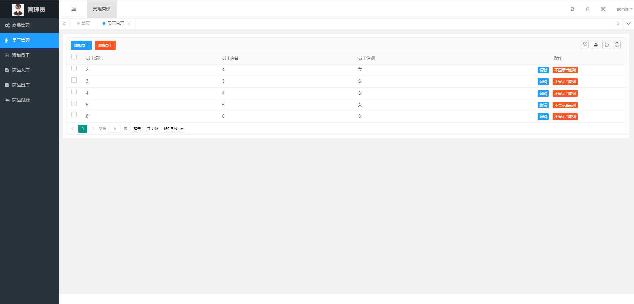The image size is (634, 304).
Task: Collapse the sidebar with the menu icon
Action: (74, 9)
